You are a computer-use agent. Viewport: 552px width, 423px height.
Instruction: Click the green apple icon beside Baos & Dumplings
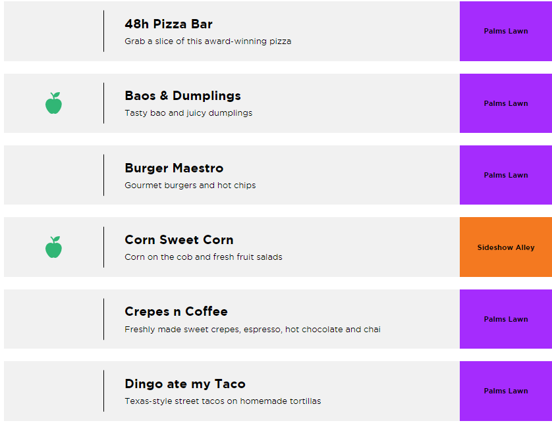(53, 103)
